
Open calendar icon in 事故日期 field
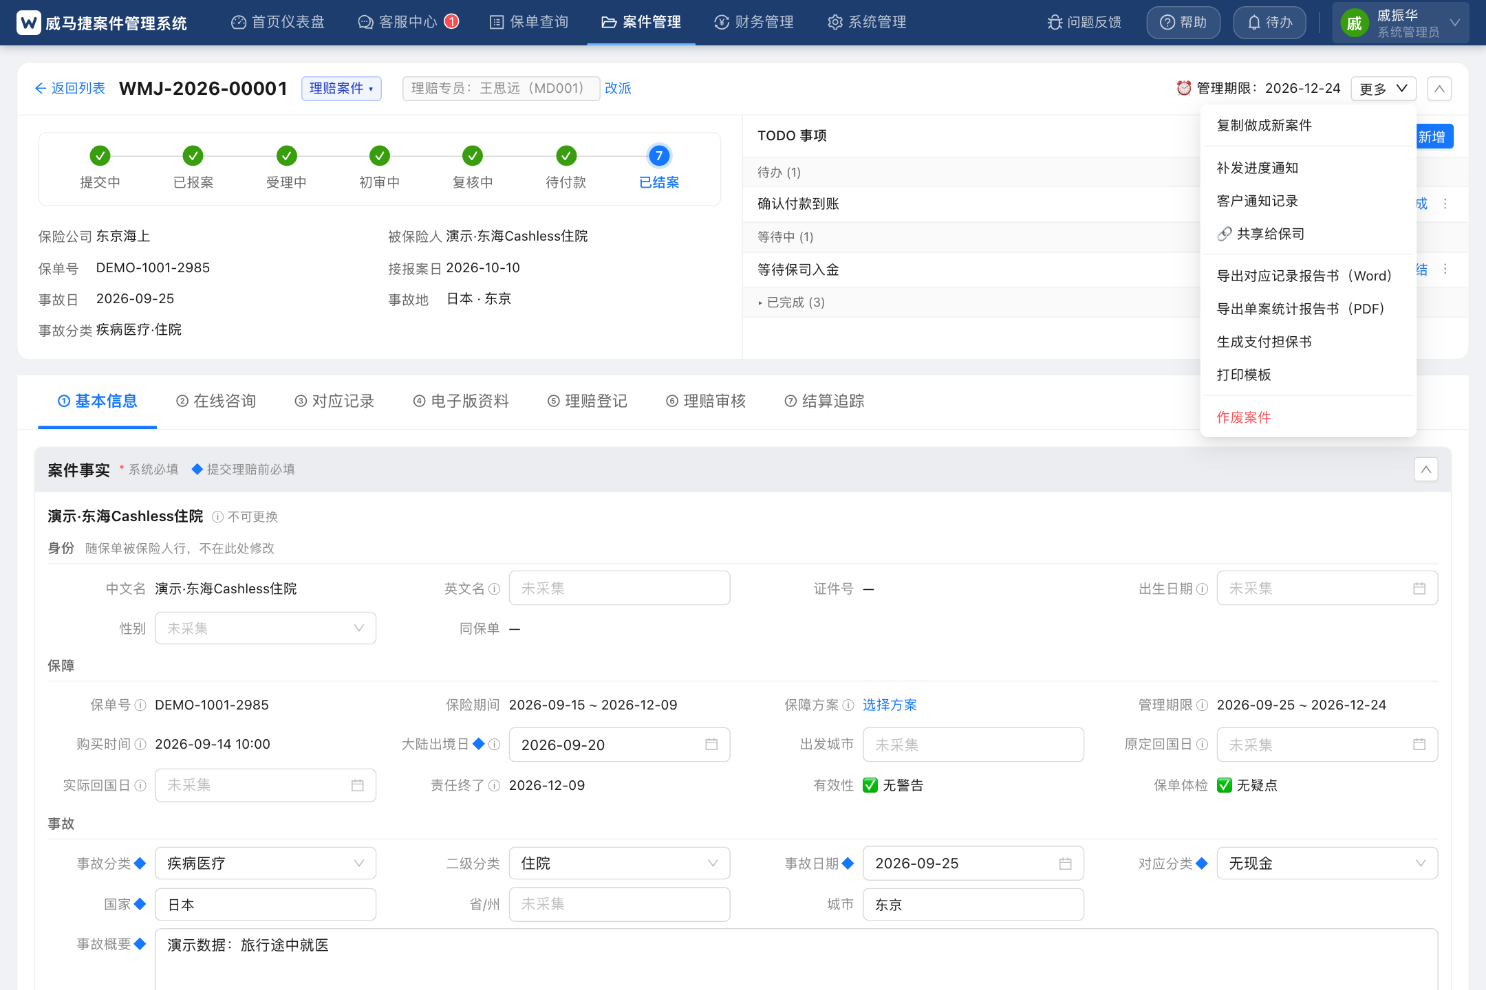pos(1065,863)
